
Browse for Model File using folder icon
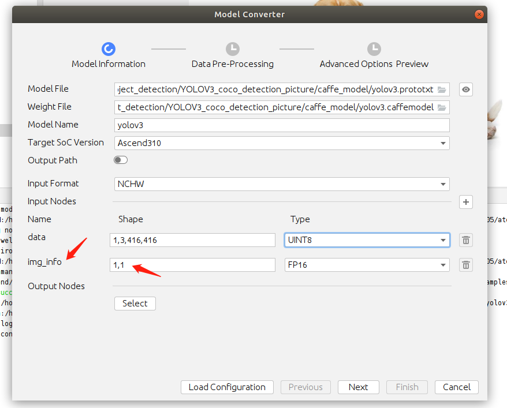point(442,89)
